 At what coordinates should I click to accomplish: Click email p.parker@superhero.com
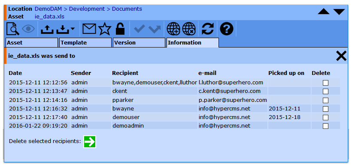pyautogui.click(x=233, y=100)
